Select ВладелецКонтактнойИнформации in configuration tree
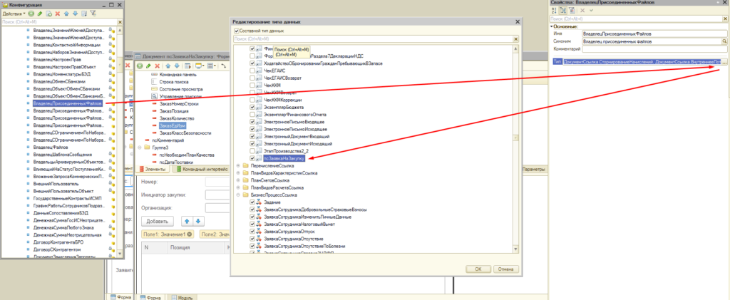The width and height of the screenshot is (730, 300). coord(66,45)
